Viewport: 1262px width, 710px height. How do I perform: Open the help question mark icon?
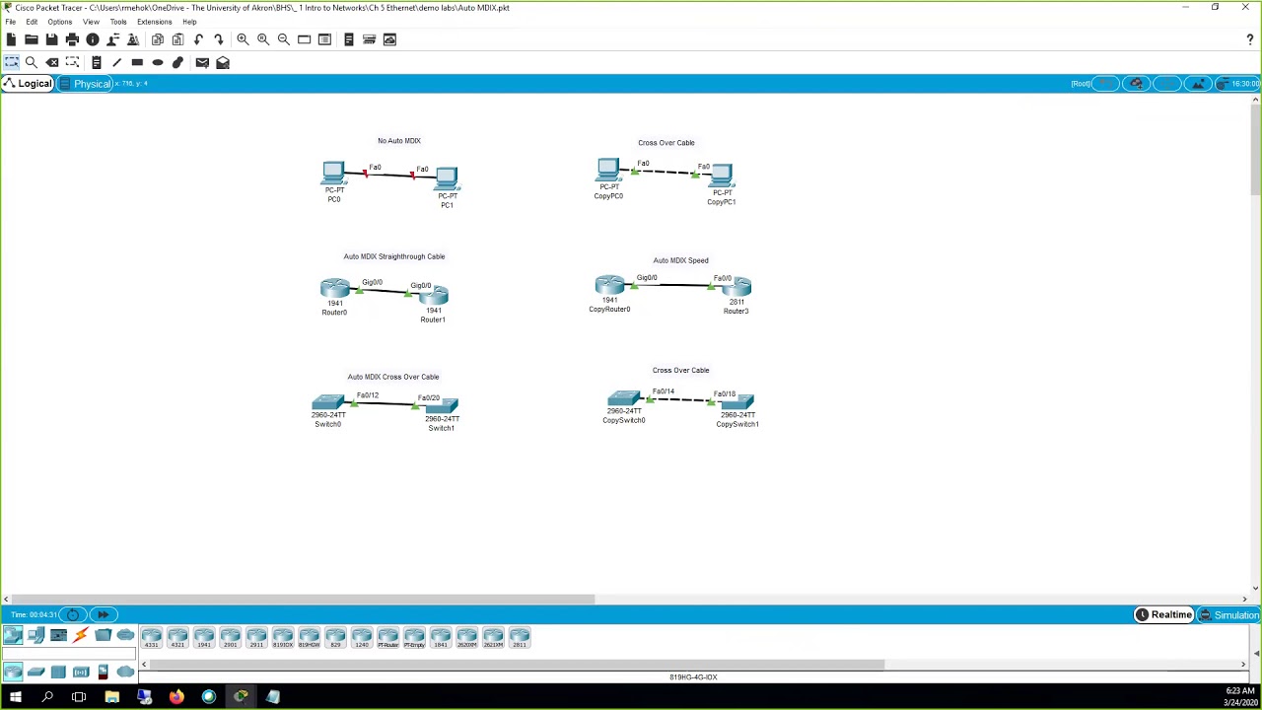click(x=1250, y=39)
